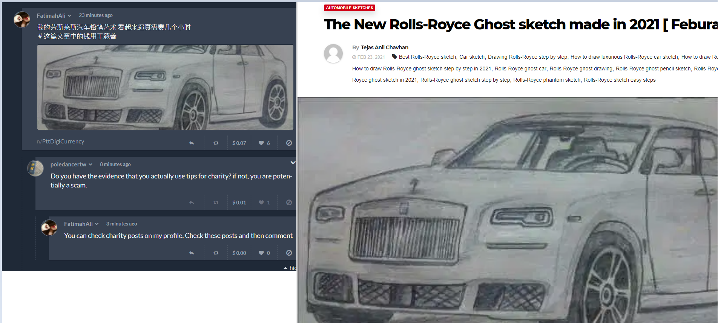Open the '8 minutes ago' comment timestamp
This screenshot has height=323, width=718.
(x=115, y=165)
